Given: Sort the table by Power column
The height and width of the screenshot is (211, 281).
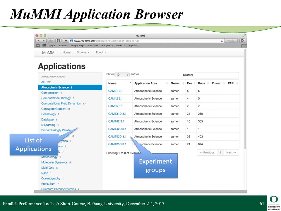Looking at the screenshot, I should [218, 83].
